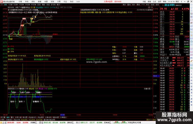Screen dimensions: 193x124
Task: Open the 发现 menu
Action: tap(52, 2)
